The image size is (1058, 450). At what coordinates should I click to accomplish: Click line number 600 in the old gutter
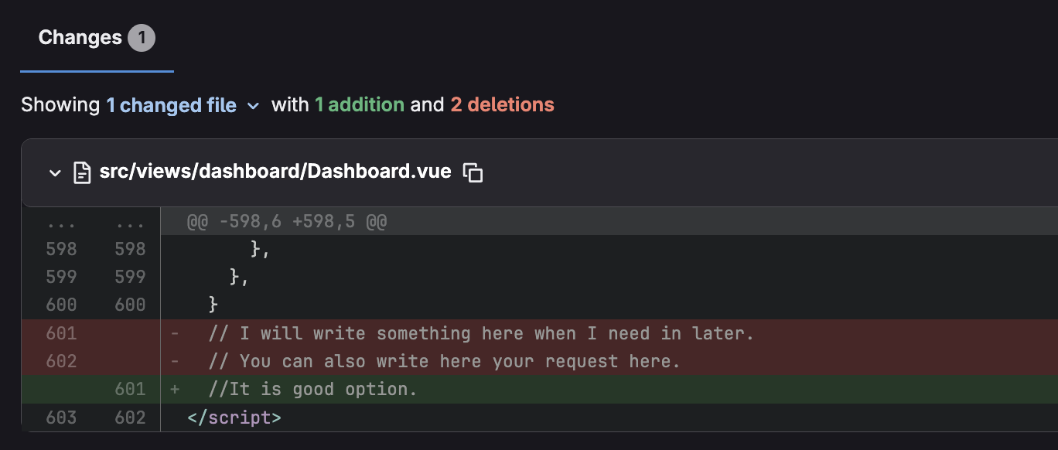[60, 305]
